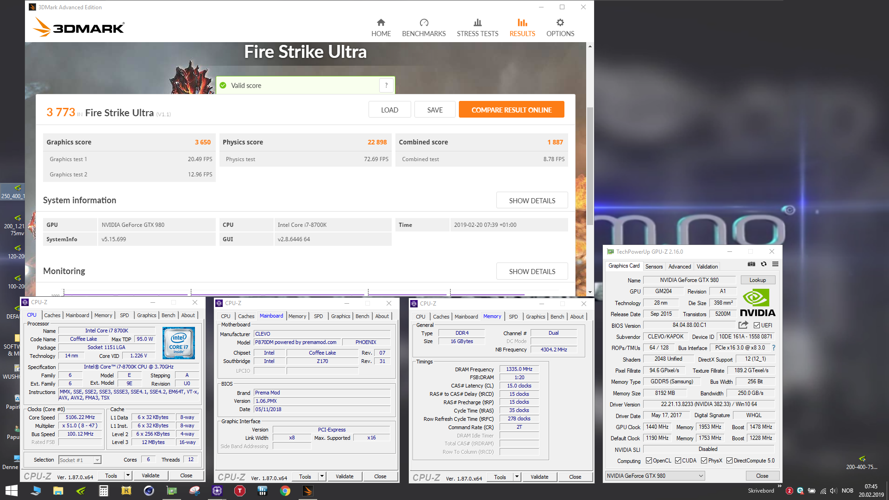The image size is (889, 500).
Task: Click the NOB language indicator
Action: 847,491
